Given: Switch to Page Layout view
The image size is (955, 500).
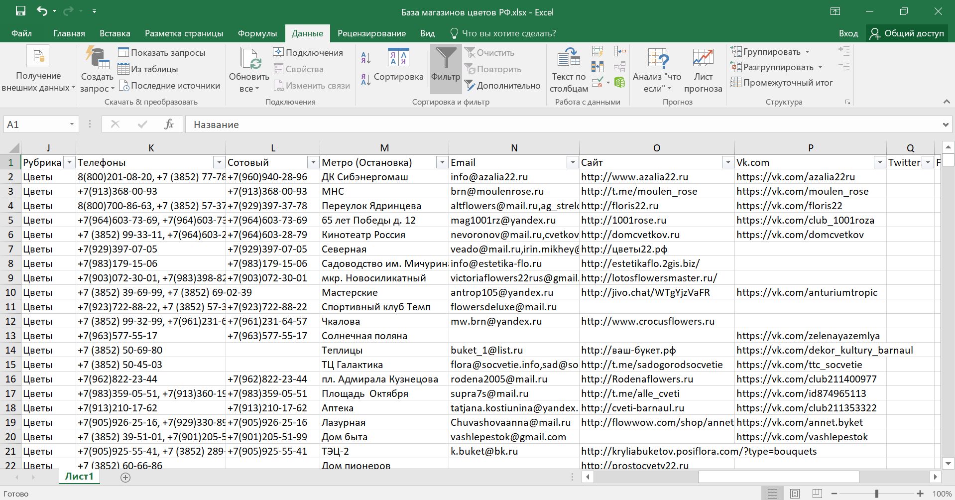Looking at the screenshot, I should [x=795, y=494].
